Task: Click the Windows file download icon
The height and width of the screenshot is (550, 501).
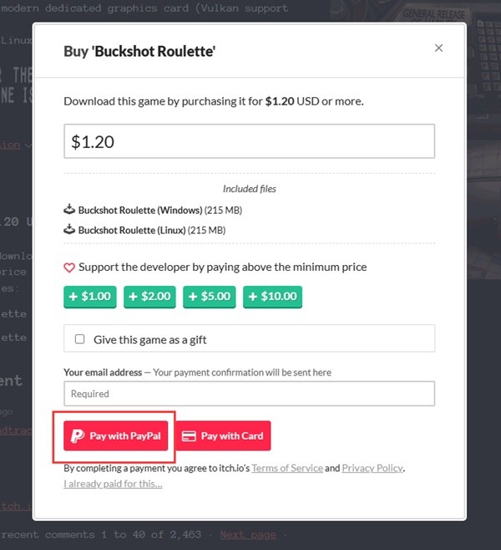Action: pyautogui.click(x=69, y=210)
